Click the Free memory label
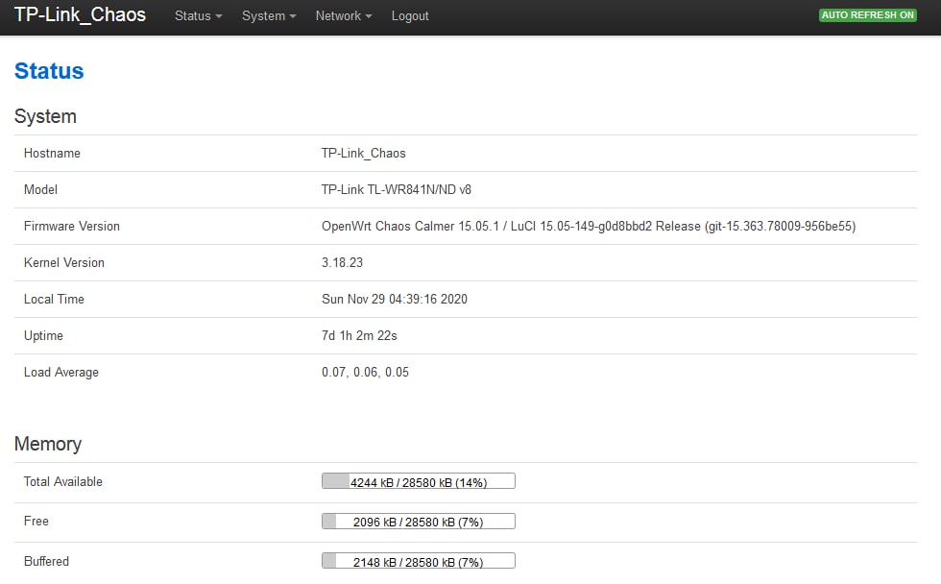The width and height of the screenshot is (941, 584). [x=36, y=521]
